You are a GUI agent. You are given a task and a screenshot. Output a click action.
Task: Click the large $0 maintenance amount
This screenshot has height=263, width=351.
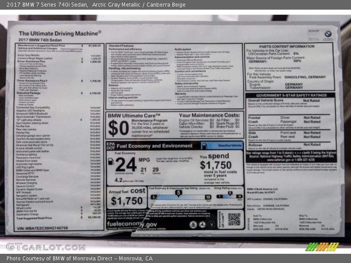coord(118,128)
